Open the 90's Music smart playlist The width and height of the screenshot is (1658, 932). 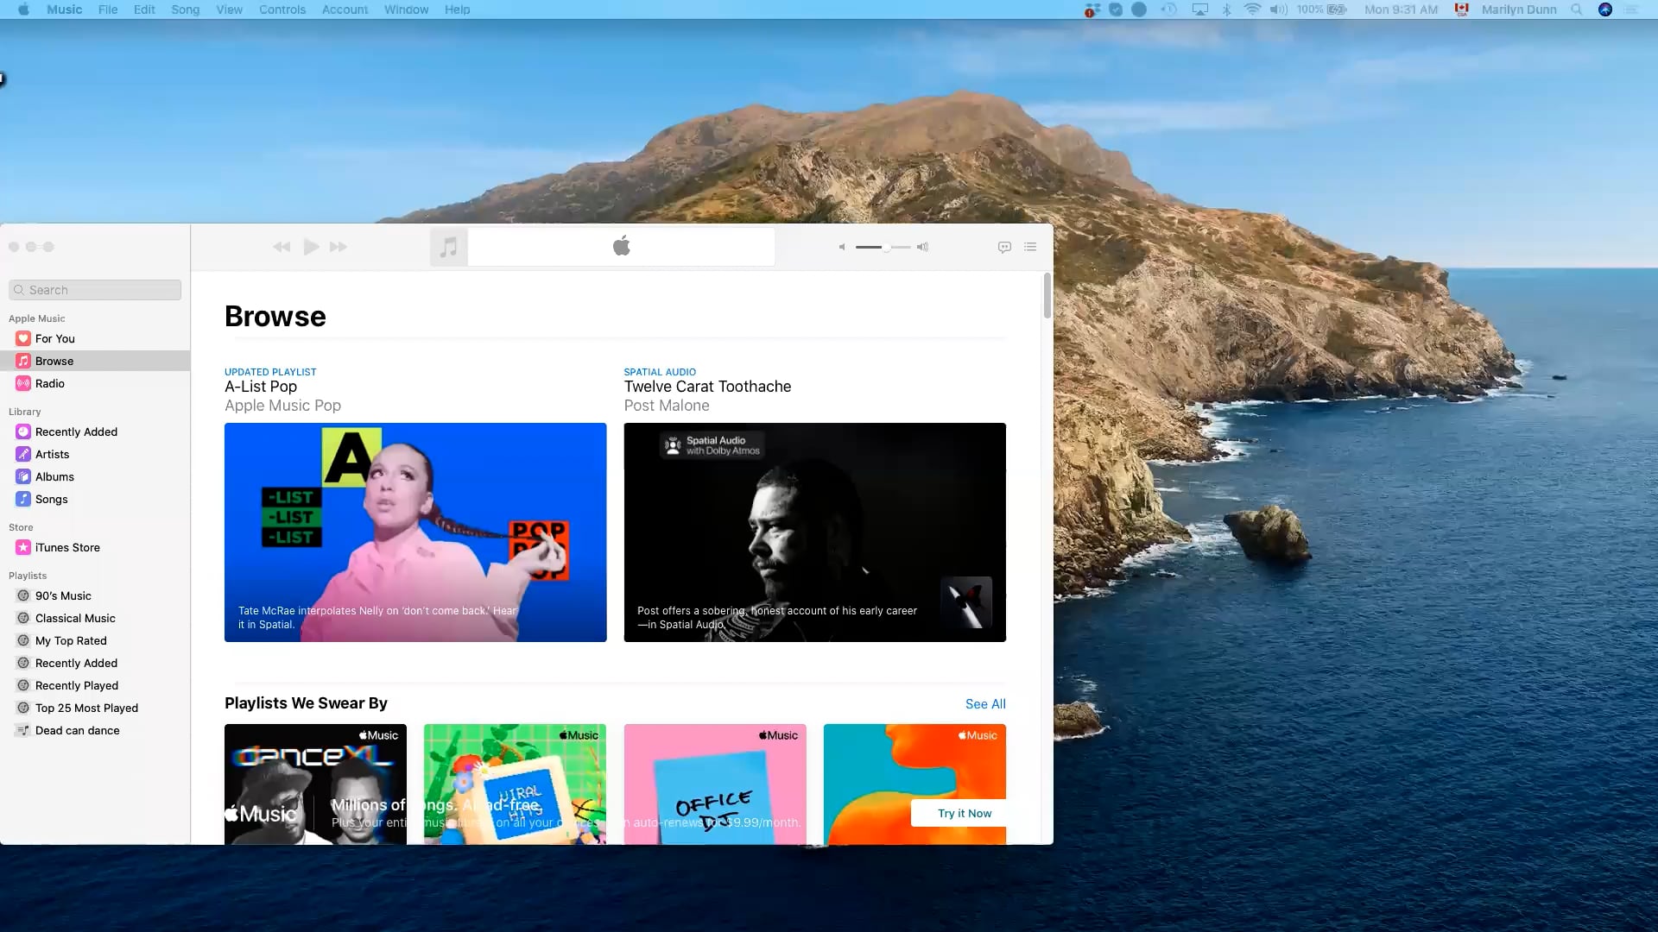coord(63,595)
